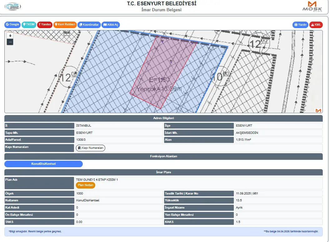This screenshot has height=242, width=329.
Task: Select the area value 1,513.11m²
Action: [243, 140]
